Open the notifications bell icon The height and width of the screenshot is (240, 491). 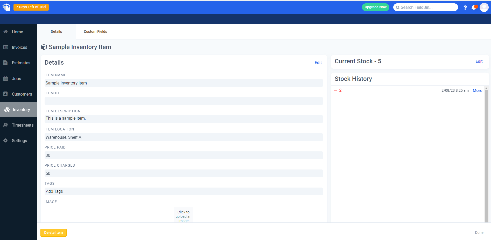pyautogui.click(x=474, y=7)
